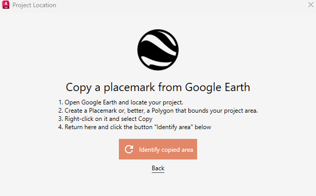Click the Google Earth globe logo
The width and height of the screenshot is (316, 196).
point(158,50)
